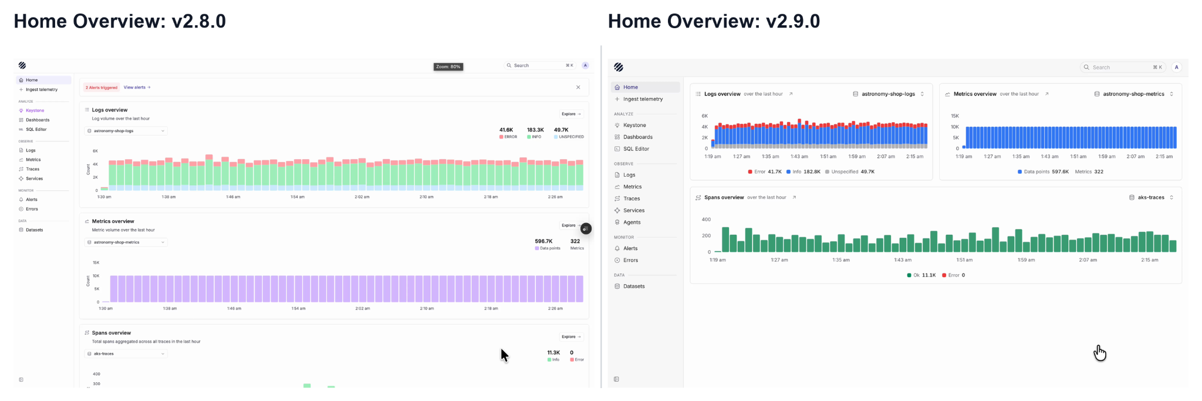Screen dimensions: 1202x401
Task: Toggle Info 182.8K legend in v2.9.0
Action: coord(803,172)
